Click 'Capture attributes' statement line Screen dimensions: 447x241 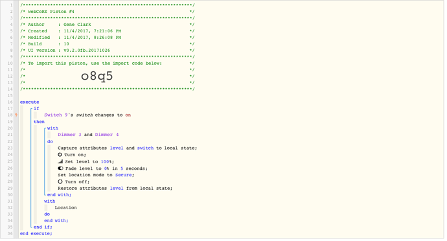127,148
